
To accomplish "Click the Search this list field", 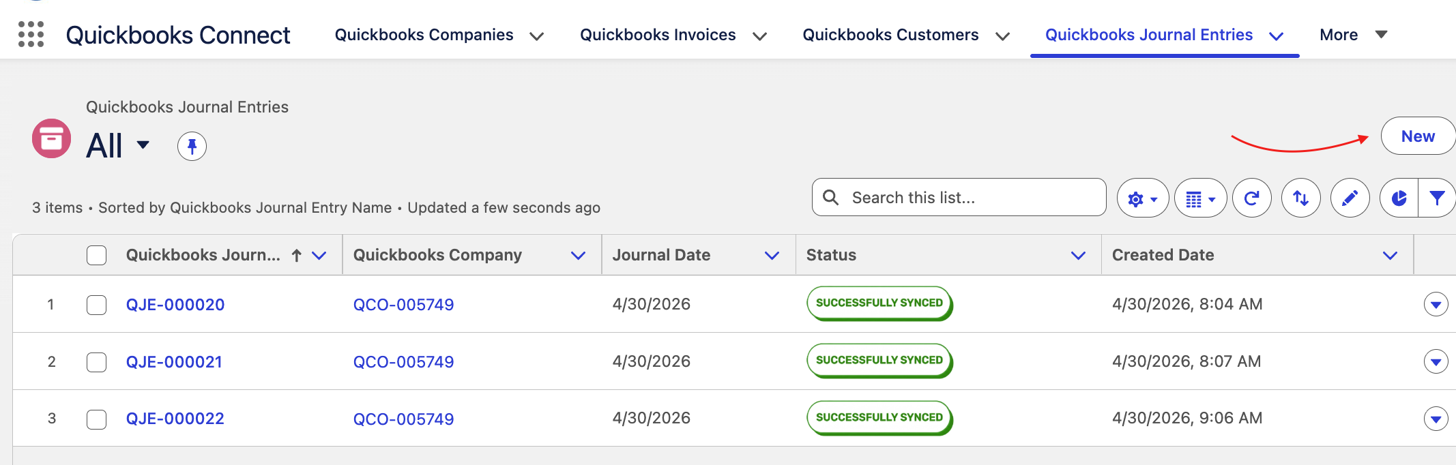I will tap(959, 198).
